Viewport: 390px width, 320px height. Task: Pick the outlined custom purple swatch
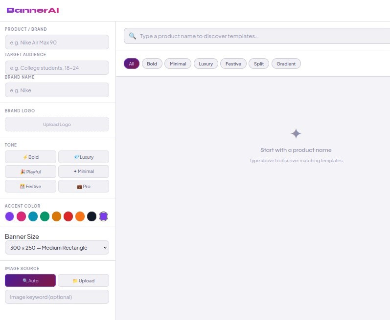103,216
